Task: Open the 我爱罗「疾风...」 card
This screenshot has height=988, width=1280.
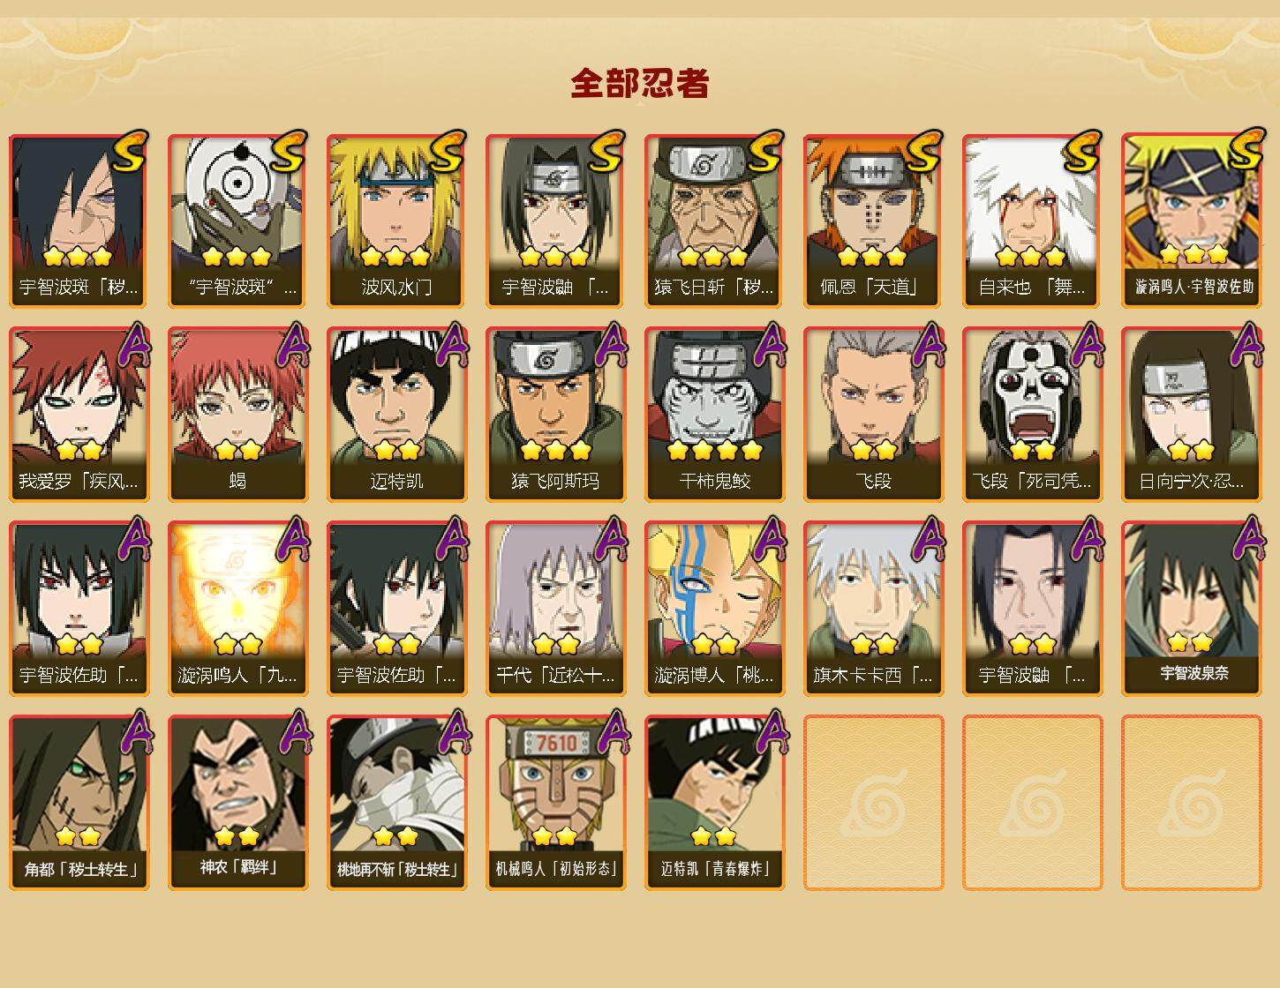Action: click(79, 415)
